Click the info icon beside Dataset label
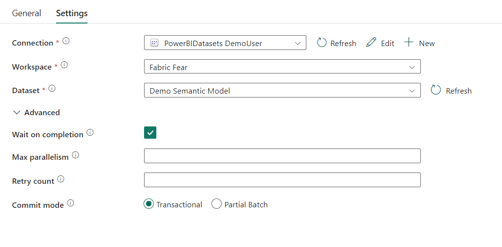 [52, 89]
